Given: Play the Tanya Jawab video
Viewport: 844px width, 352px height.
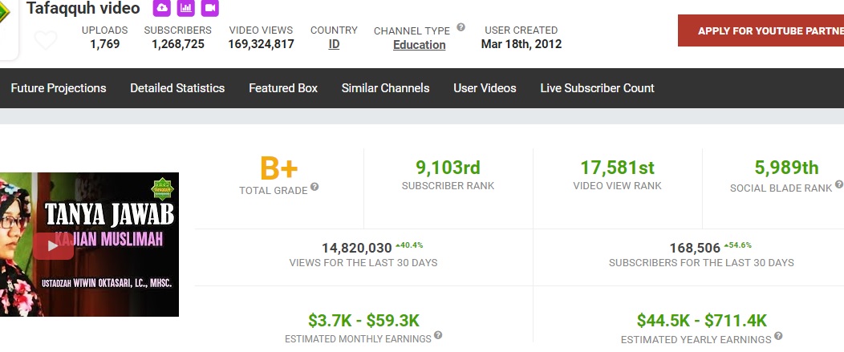Looking at the screenshot, I should coord(53,246).
